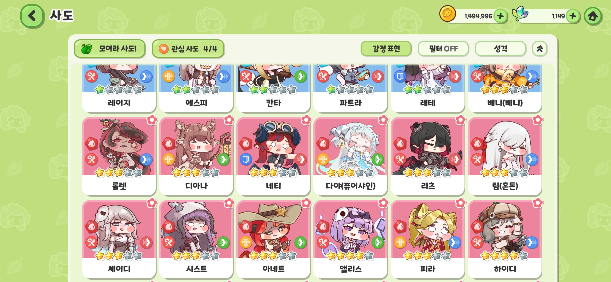The image size is (611, 282).
Task: Toggle the flower favorite badge on 디아나
Action: pyautogui.click(x=229, y=120)
